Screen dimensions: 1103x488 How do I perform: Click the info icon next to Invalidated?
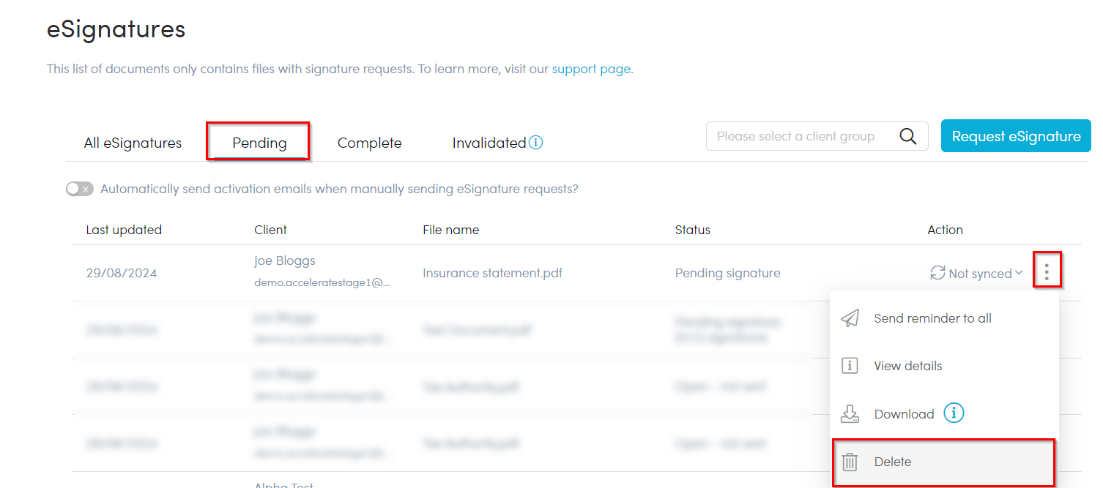(x=535, y=142)
